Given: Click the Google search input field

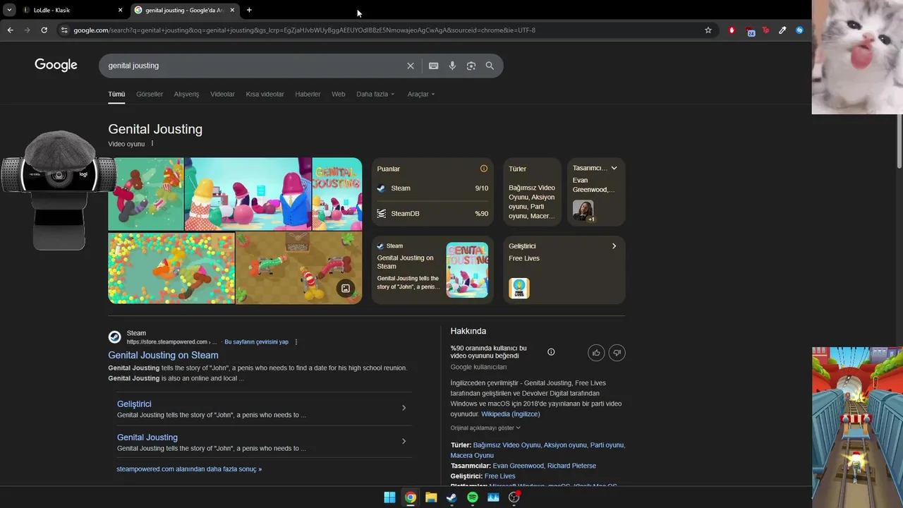Looking at the screenshot, I should (254, 66).
